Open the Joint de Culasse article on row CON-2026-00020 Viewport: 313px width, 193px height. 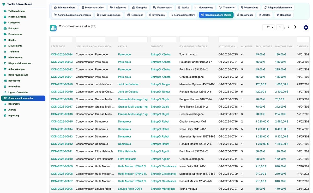coord(128,84)
